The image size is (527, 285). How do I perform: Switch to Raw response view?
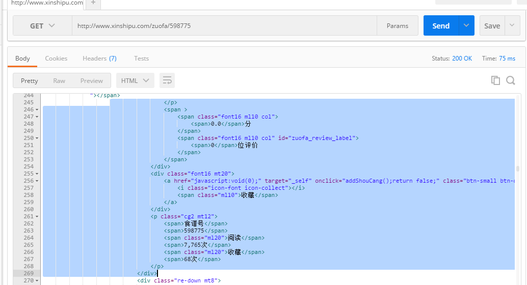click(x=59, y=80)
